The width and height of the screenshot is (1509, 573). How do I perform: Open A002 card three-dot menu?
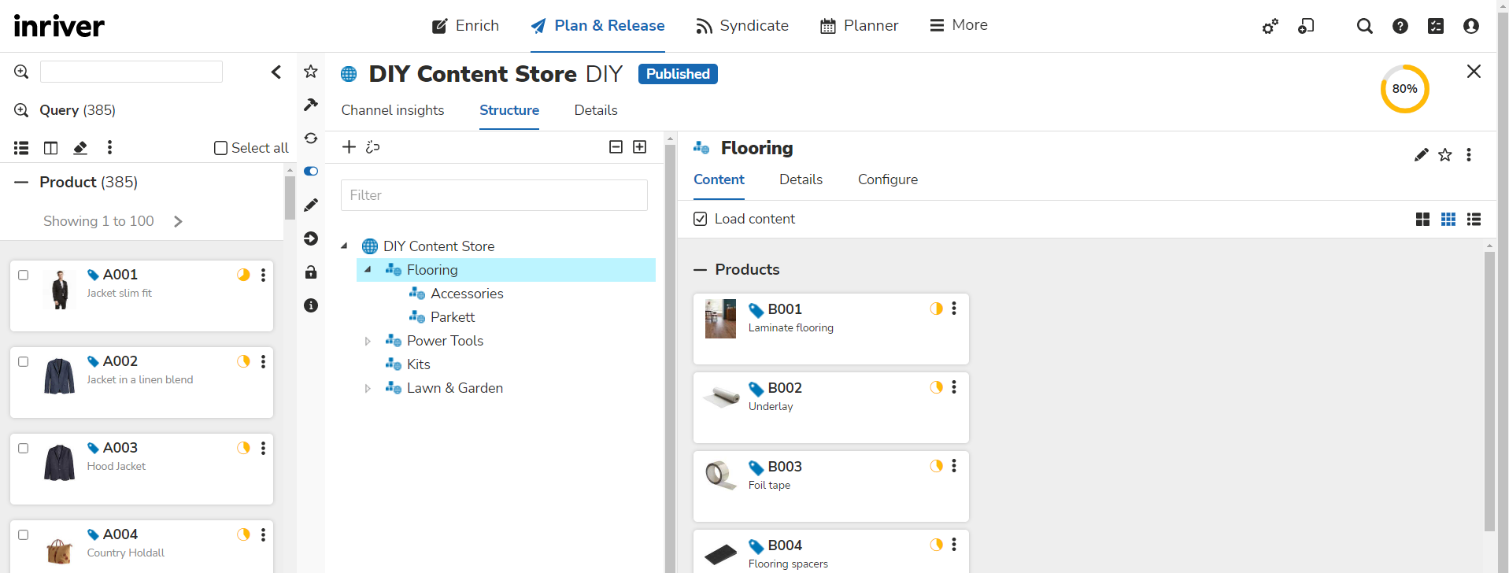pos(263,361)
